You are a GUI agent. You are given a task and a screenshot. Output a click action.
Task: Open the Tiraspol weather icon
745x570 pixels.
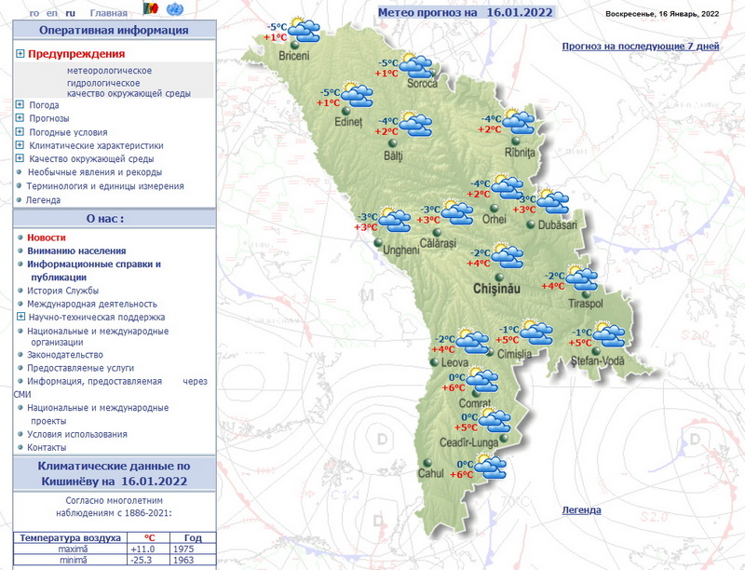582,278
